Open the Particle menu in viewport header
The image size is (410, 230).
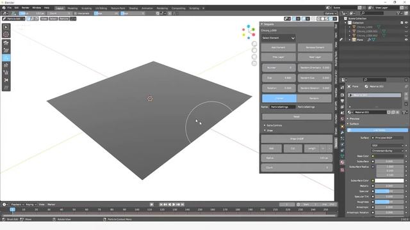pyautogui.click(x=64, y=19)
